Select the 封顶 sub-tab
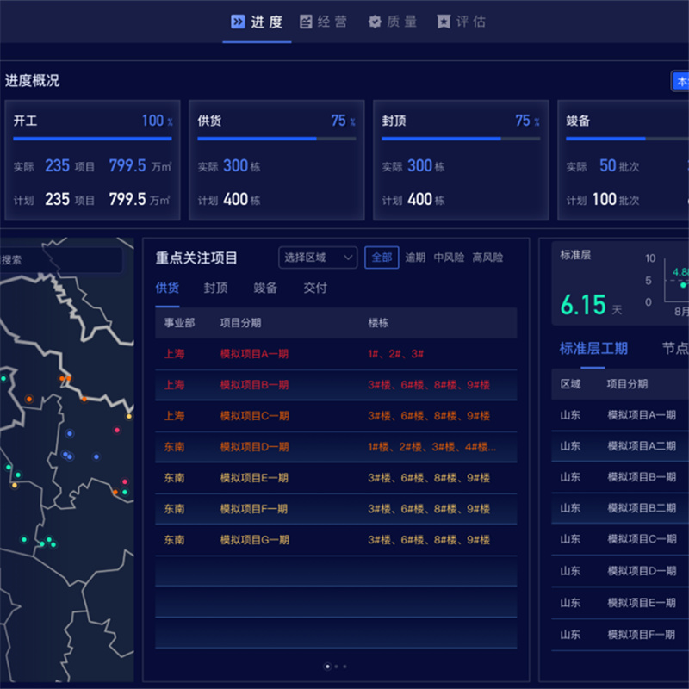Image resolution: width=689 pixels, height=689 pixels. pos(216,288)
